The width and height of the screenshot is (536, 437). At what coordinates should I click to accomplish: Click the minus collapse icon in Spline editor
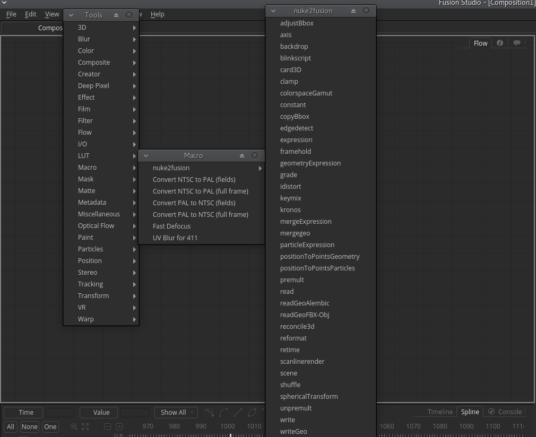(x=107, y=426)
